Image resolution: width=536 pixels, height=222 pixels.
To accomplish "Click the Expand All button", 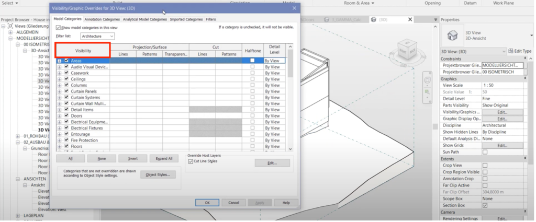I will point(164,159).
